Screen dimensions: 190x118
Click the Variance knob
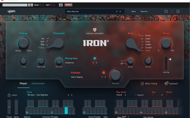[x=41, y=61]
